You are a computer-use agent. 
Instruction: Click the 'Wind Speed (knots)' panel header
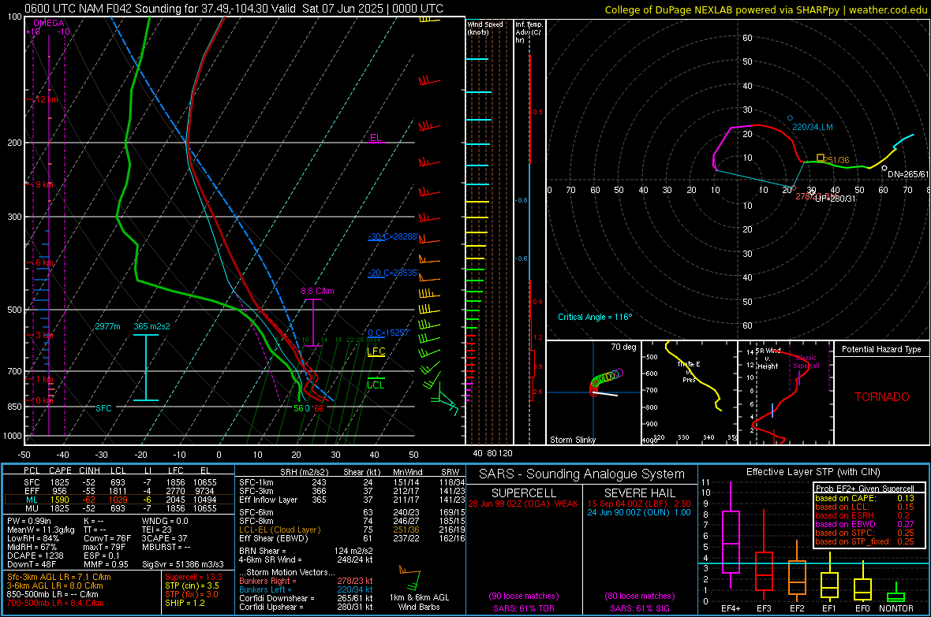tap(485, 28)
